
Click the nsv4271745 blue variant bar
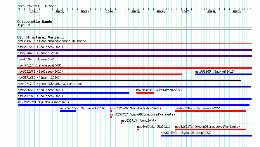tap(134, 87)
